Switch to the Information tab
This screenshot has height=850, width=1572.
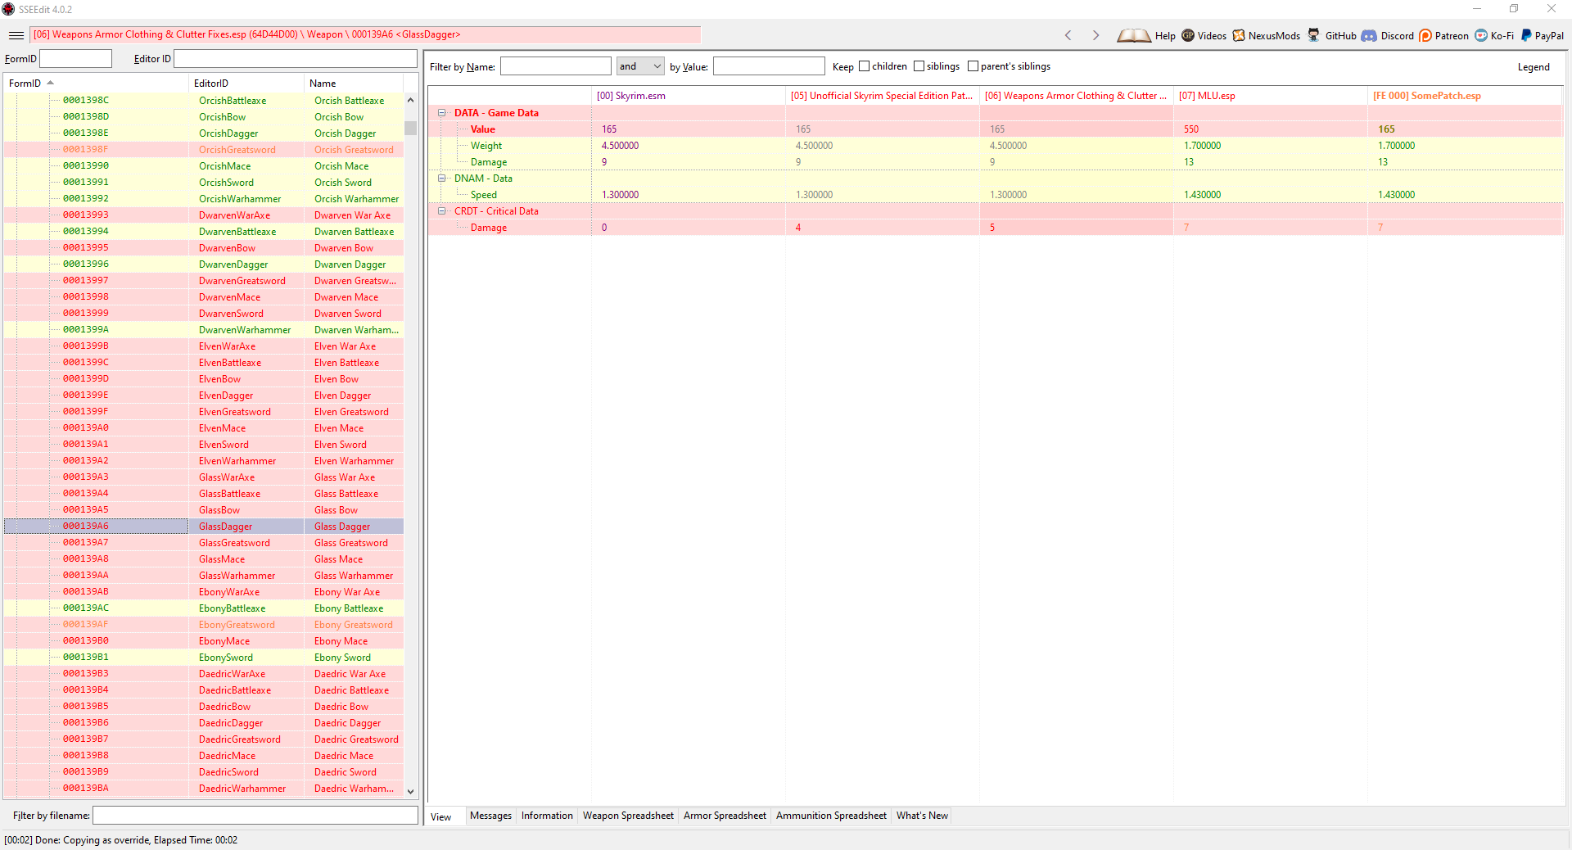point(547,816)
